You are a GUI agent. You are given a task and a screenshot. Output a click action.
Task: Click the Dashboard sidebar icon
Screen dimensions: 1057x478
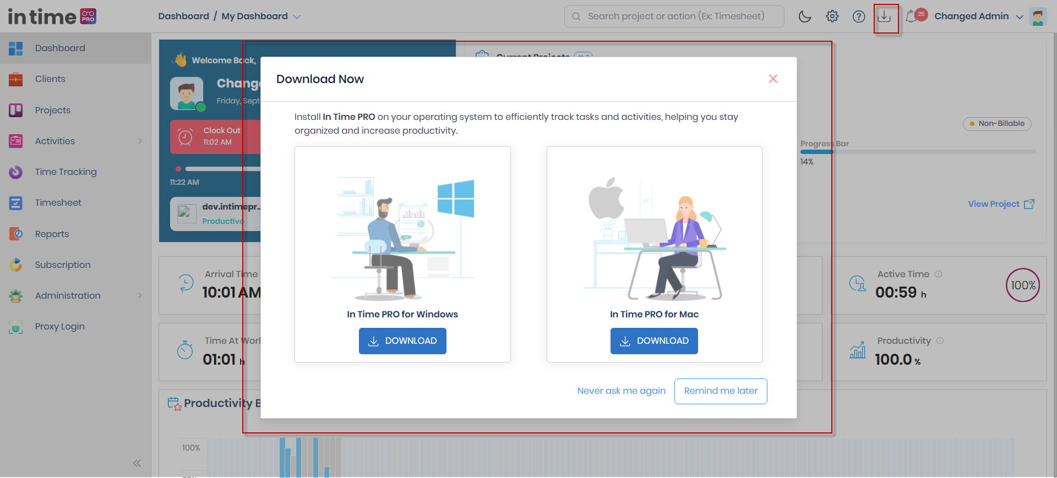pyautogui.click(x=16, y=48)
